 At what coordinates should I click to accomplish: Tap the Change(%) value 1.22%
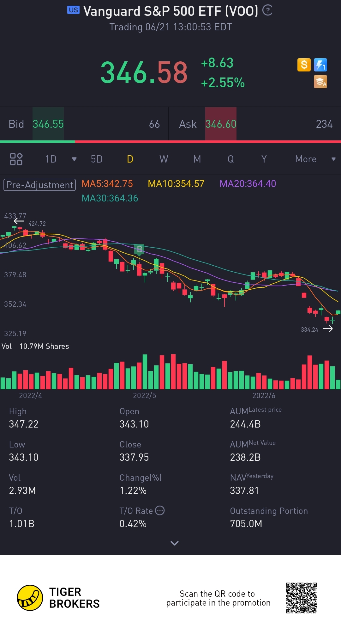point(133,490)
